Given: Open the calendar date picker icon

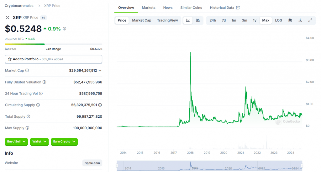Looking at the screenshot, I should click(290, 20).
